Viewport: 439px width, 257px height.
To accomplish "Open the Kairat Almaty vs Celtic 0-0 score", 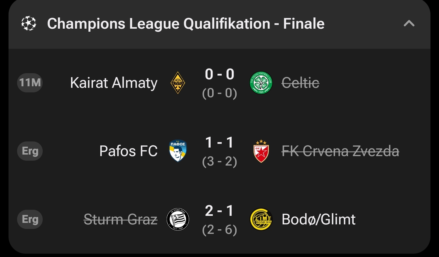I will [x=220, y=75].
